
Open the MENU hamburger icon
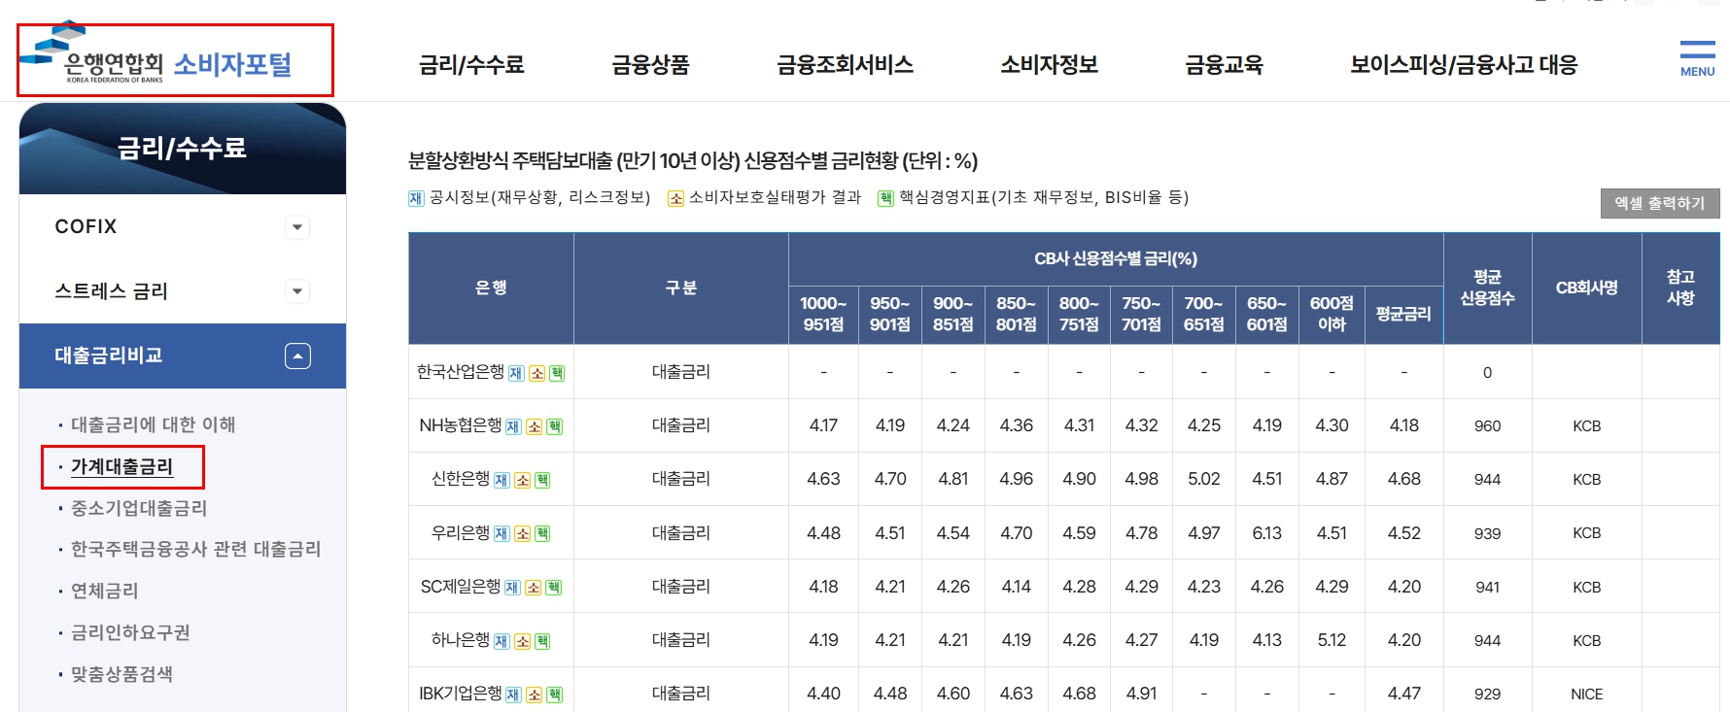point(1697,58)
